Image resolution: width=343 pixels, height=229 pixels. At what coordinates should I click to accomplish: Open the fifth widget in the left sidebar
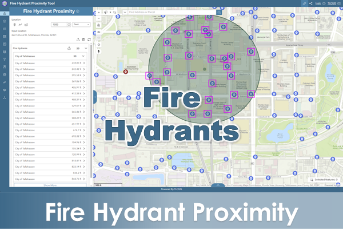(x=5, y=44)
